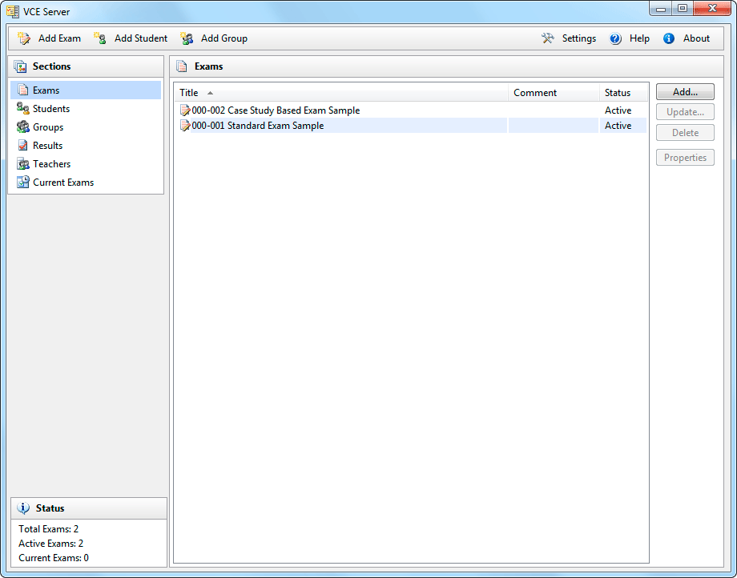Go to the Teachers section label

tap(52, 164)
